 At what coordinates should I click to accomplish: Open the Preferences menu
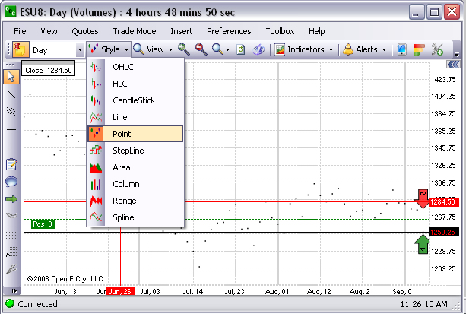pos(229,31)
